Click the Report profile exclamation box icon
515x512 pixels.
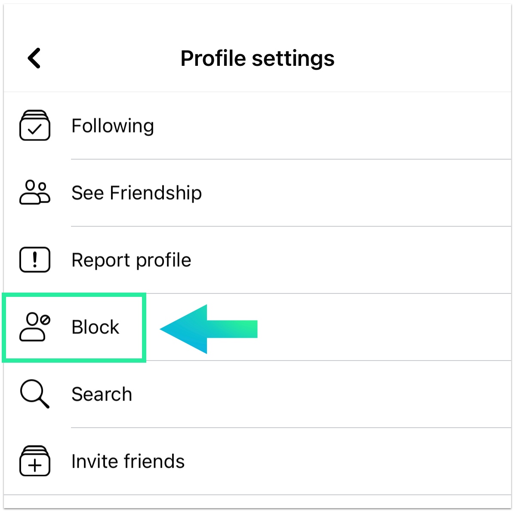[35, 259]
